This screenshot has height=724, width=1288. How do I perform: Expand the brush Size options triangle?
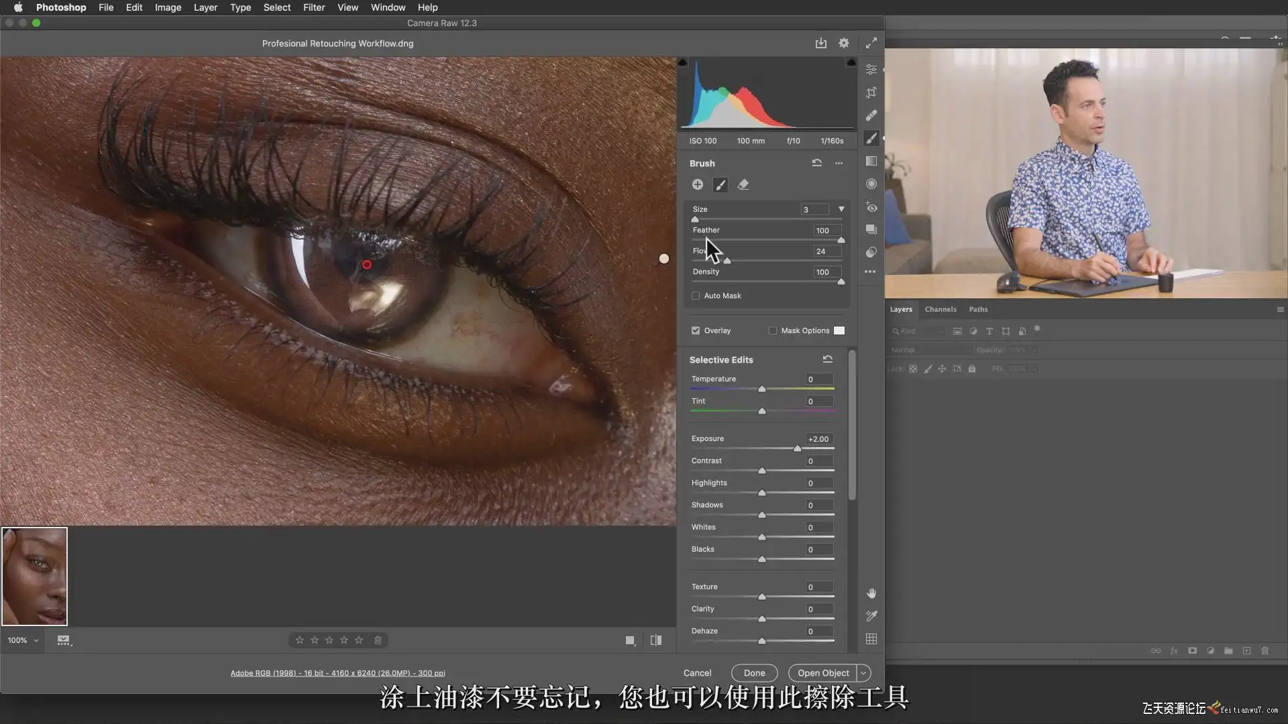(x=841, y=209)
